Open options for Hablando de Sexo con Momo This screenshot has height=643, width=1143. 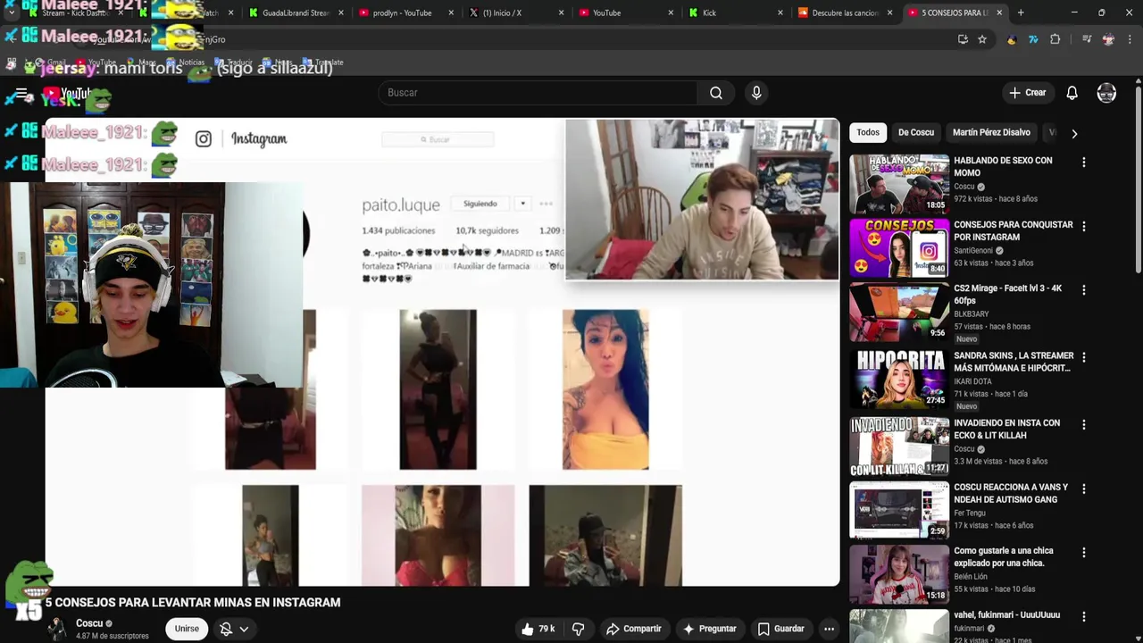point(1084,163)
